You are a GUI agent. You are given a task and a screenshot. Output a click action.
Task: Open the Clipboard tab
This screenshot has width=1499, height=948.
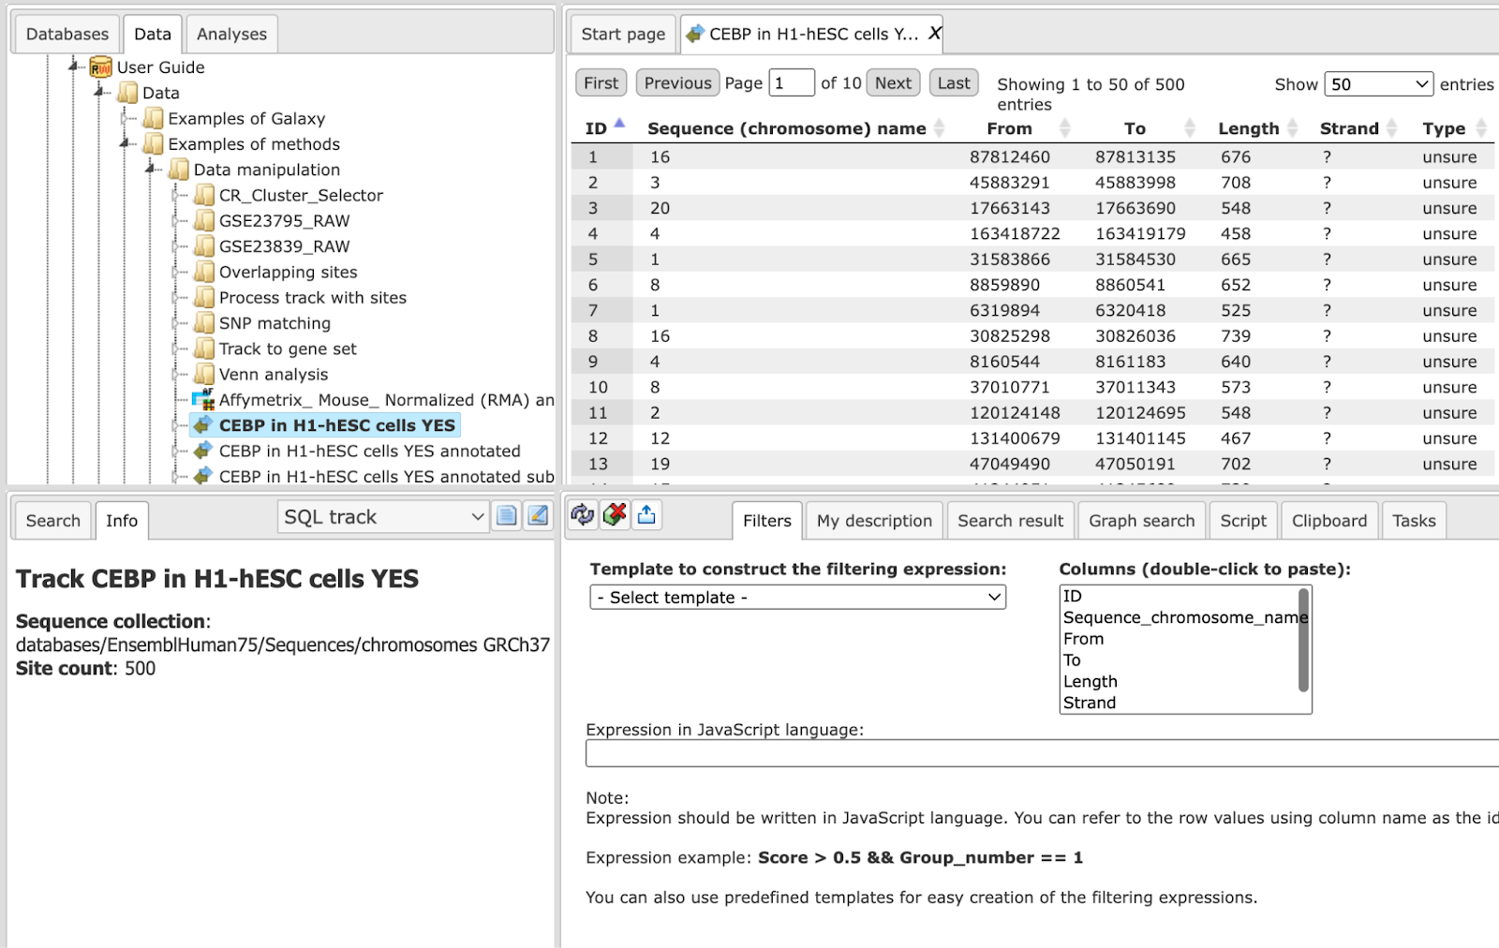click(1328, 521)
